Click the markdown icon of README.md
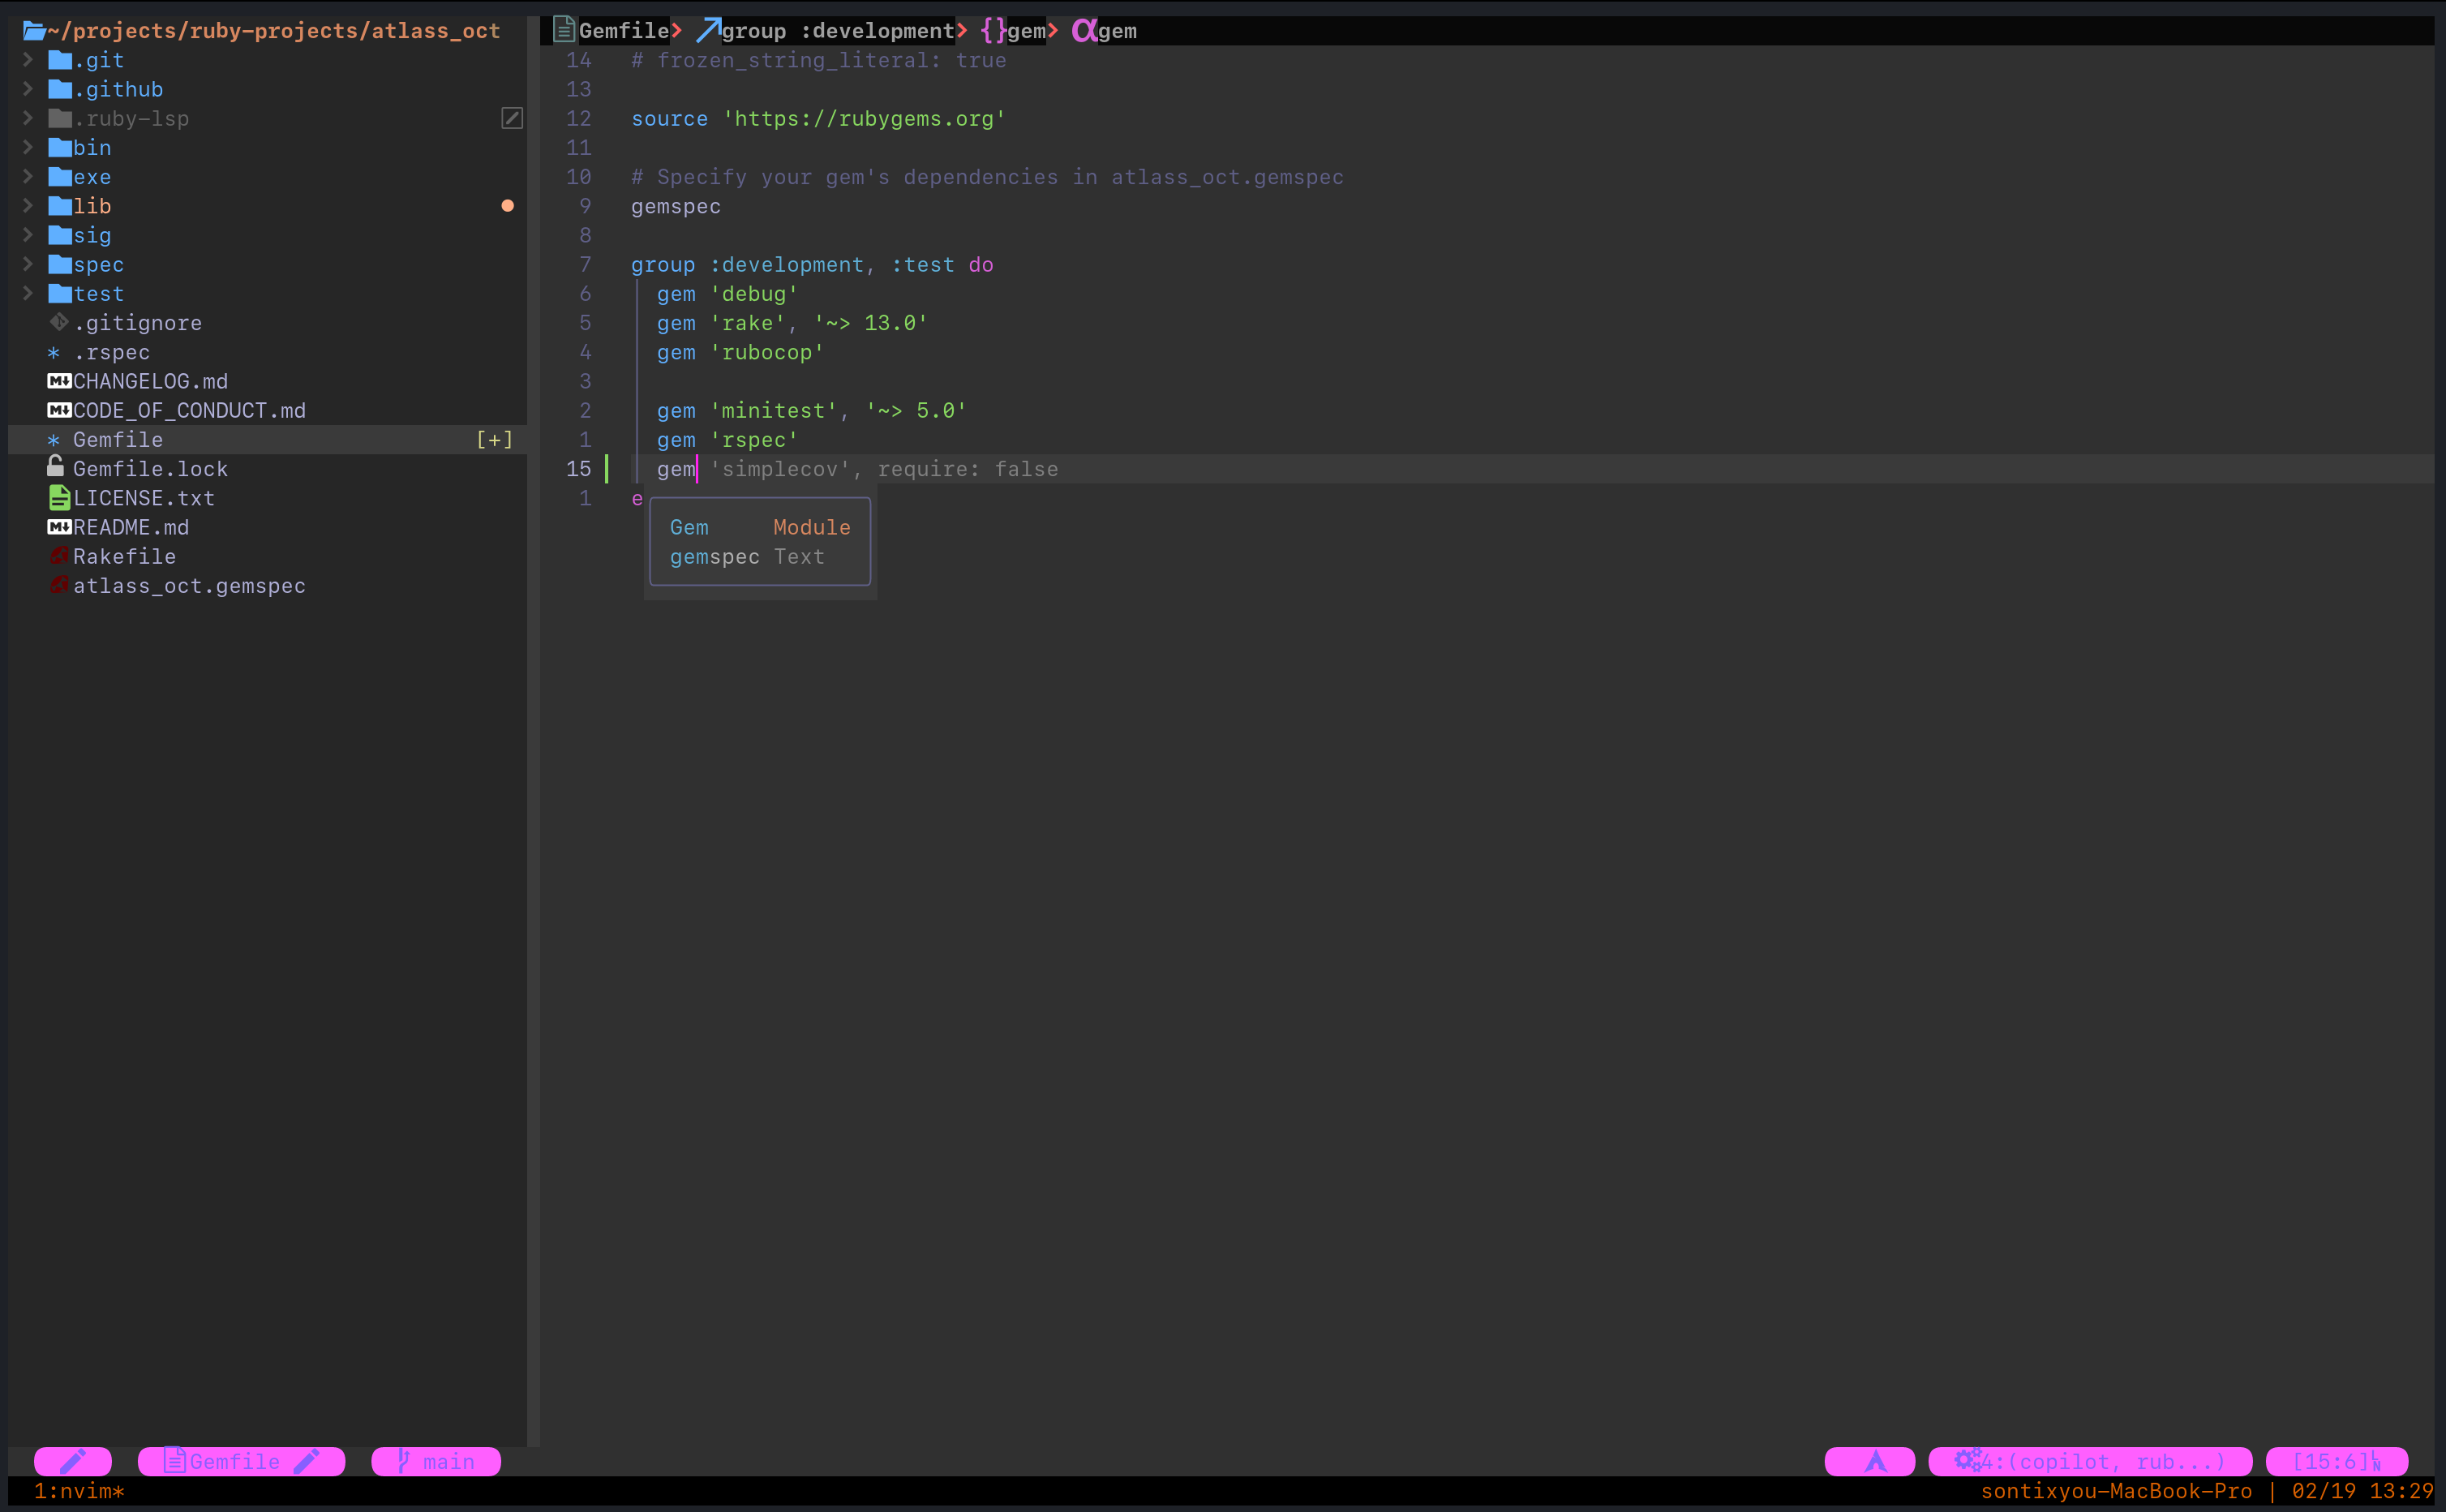Viewport: 2446px width, 1512px height. pyautogui.click(x=59, y=527)
